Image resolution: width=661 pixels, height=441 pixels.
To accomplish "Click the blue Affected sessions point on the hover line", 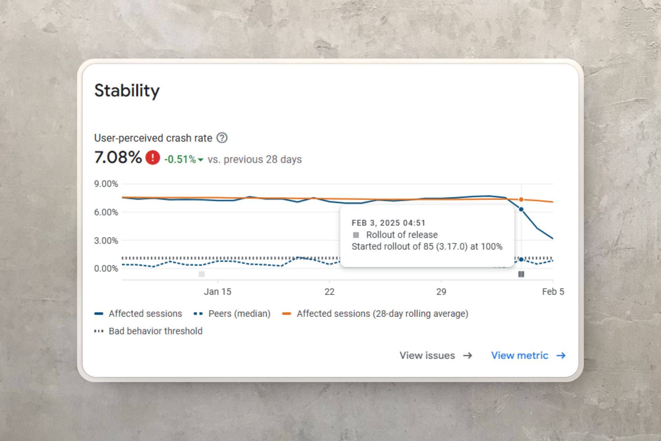I will point(521,209).
